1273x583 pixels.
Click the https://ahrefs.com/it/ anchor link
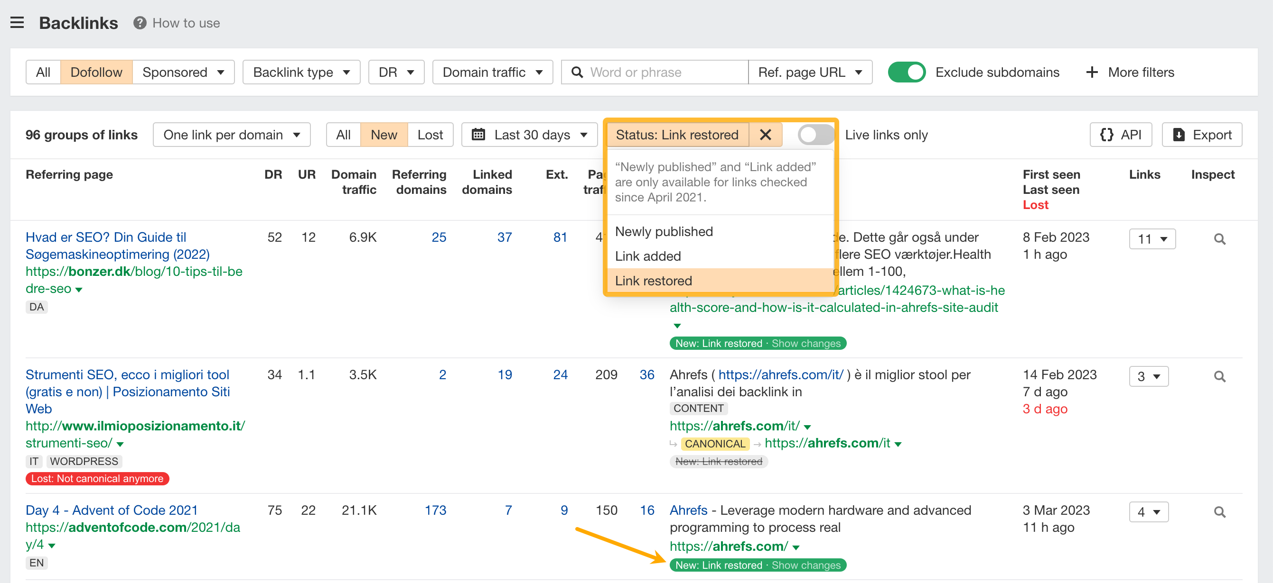click(781, 374)
